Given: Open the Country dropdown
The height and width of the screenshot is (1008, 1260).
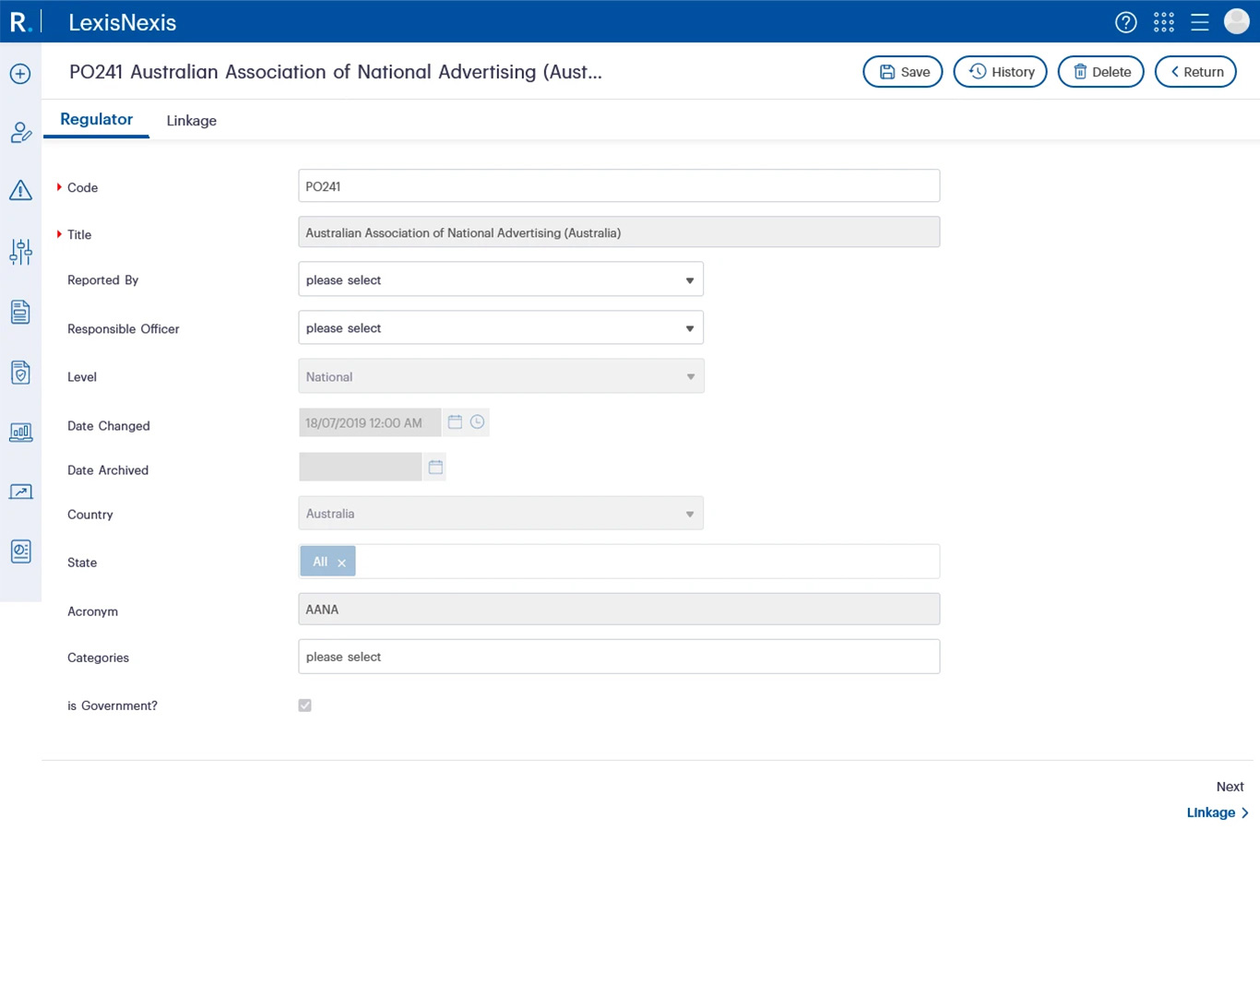Looking at the screenshot, I should (501, 514).
